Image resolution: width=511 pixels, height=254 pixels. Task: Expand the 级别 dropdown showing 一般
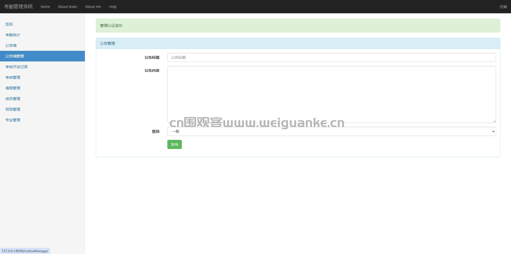[x=332, y=131]
